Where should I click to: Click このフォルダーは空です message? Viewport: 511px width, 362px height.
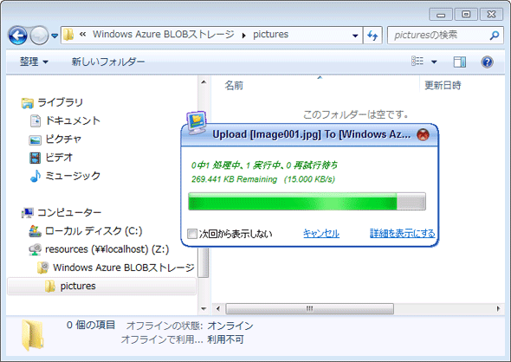[x=356, y=114]
